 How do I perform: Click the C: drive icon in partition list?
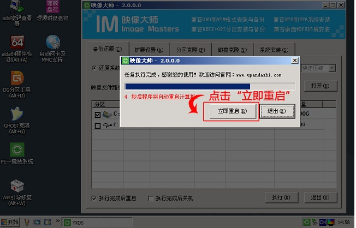[107, 114]
